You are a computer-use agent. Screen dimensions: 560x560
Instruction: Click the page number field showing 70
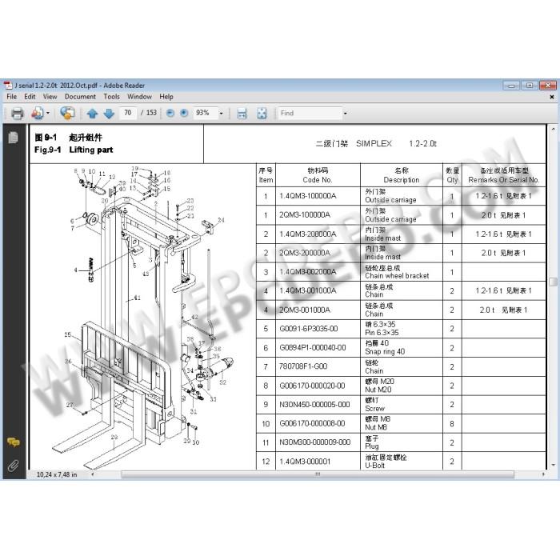[128, 114]
